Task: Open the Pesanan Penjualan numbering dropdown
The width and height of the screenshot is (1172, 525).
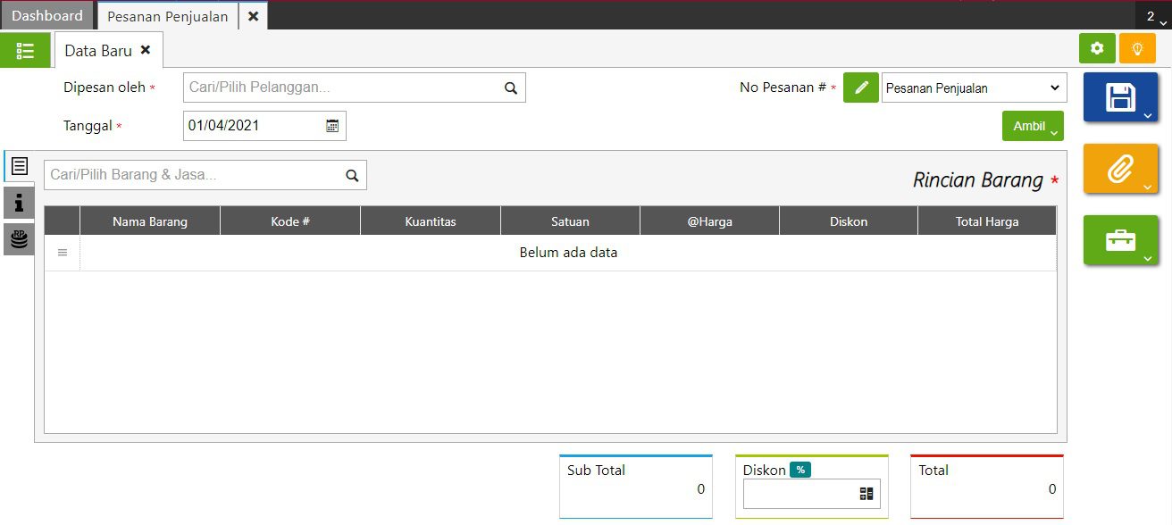Action: (974, 88)
